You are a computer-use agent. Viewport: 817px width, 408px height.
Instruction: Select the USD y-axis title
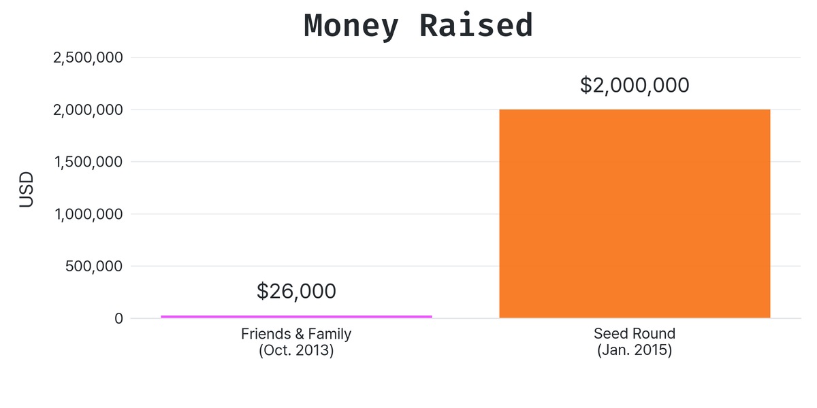click(x=26, y=190)
